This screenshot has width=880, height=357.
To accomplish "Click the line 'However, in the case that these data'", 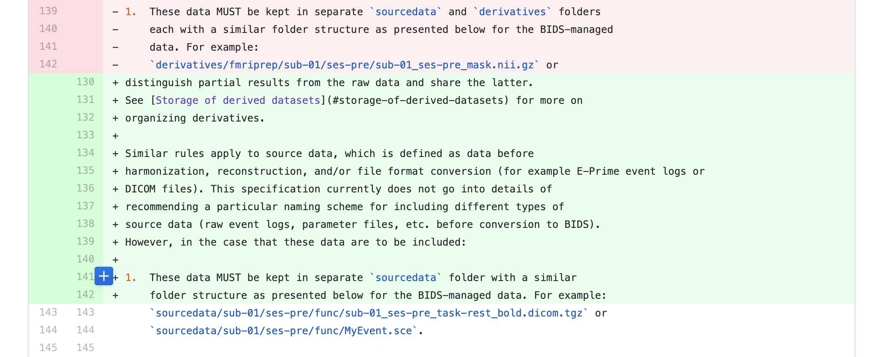I will point(296,242).
